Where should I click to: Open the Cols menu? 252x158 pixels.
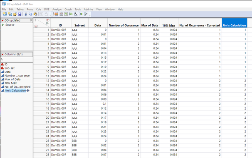[x=39, y=10]
